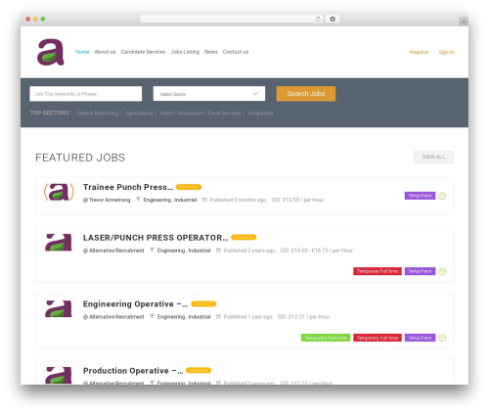This screenshot has height=414, width=489.
Task: Click Trevor Armstrong employer name
Action: coord(110,200)
